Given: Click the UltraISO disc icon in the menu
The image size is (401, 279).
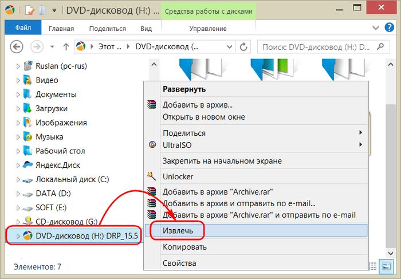Looking at the screenshot, I should tap(152, 145).
